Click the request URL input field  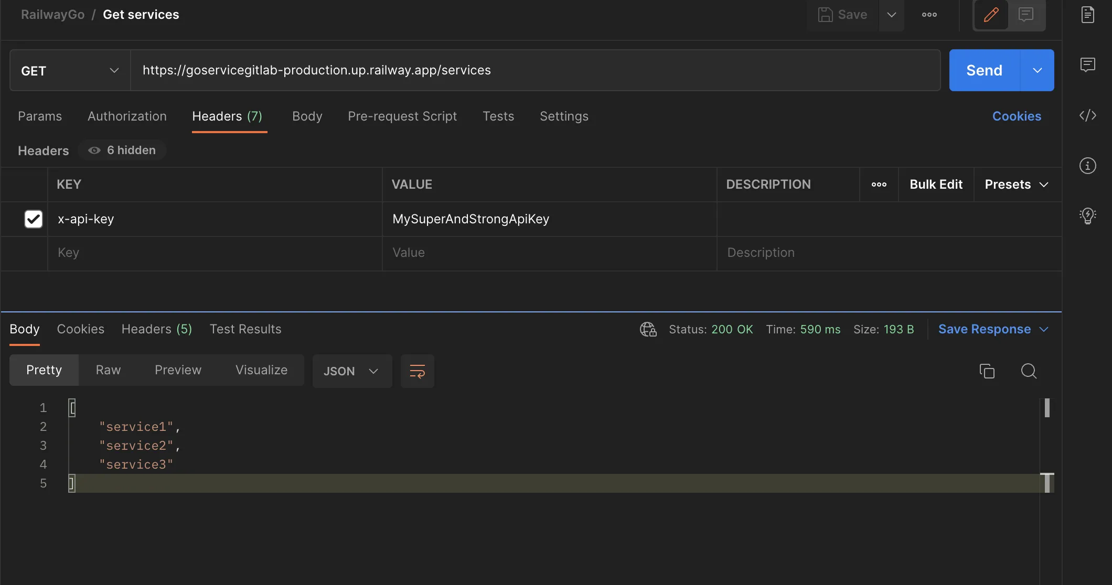click(x=535, y=71)
